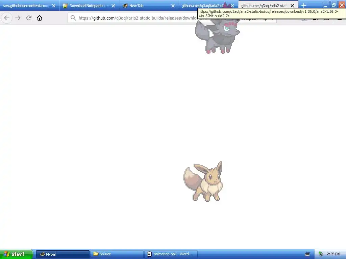Viewport: 346px width, 259px height.
Task: Click the Safely Remove Hardware tray icon
Action: click(321, 254)
